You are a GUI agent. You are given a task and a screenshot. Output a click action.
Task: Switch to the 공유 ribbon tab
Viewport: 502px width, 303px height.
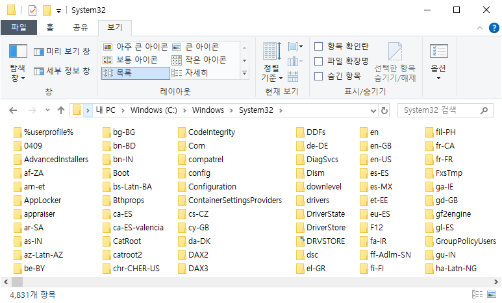pos(80,27)
